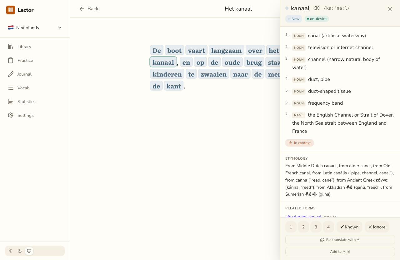Close the kanaal definition panel
This screenshot has width=400, height=260.
(390, 9)
